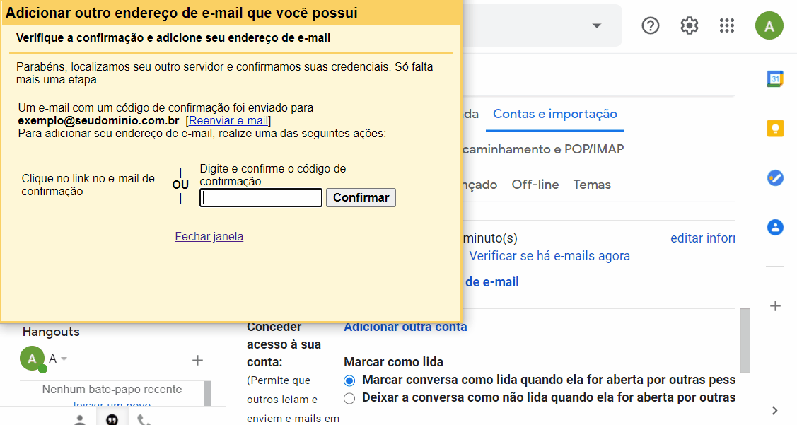Open Contacts in the side panel
The image size is (797, 425).
tap(775, 227)
